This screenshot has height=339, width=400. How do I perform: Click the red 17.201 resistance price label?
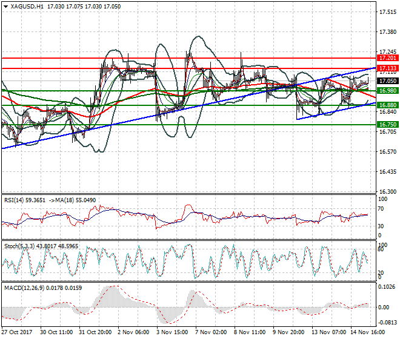(x=387, y=58)
